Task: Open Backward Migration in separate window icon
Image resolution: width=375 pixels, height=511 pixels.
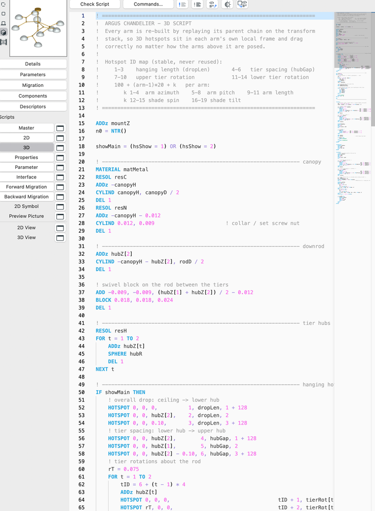Action: tap(60, 196)
